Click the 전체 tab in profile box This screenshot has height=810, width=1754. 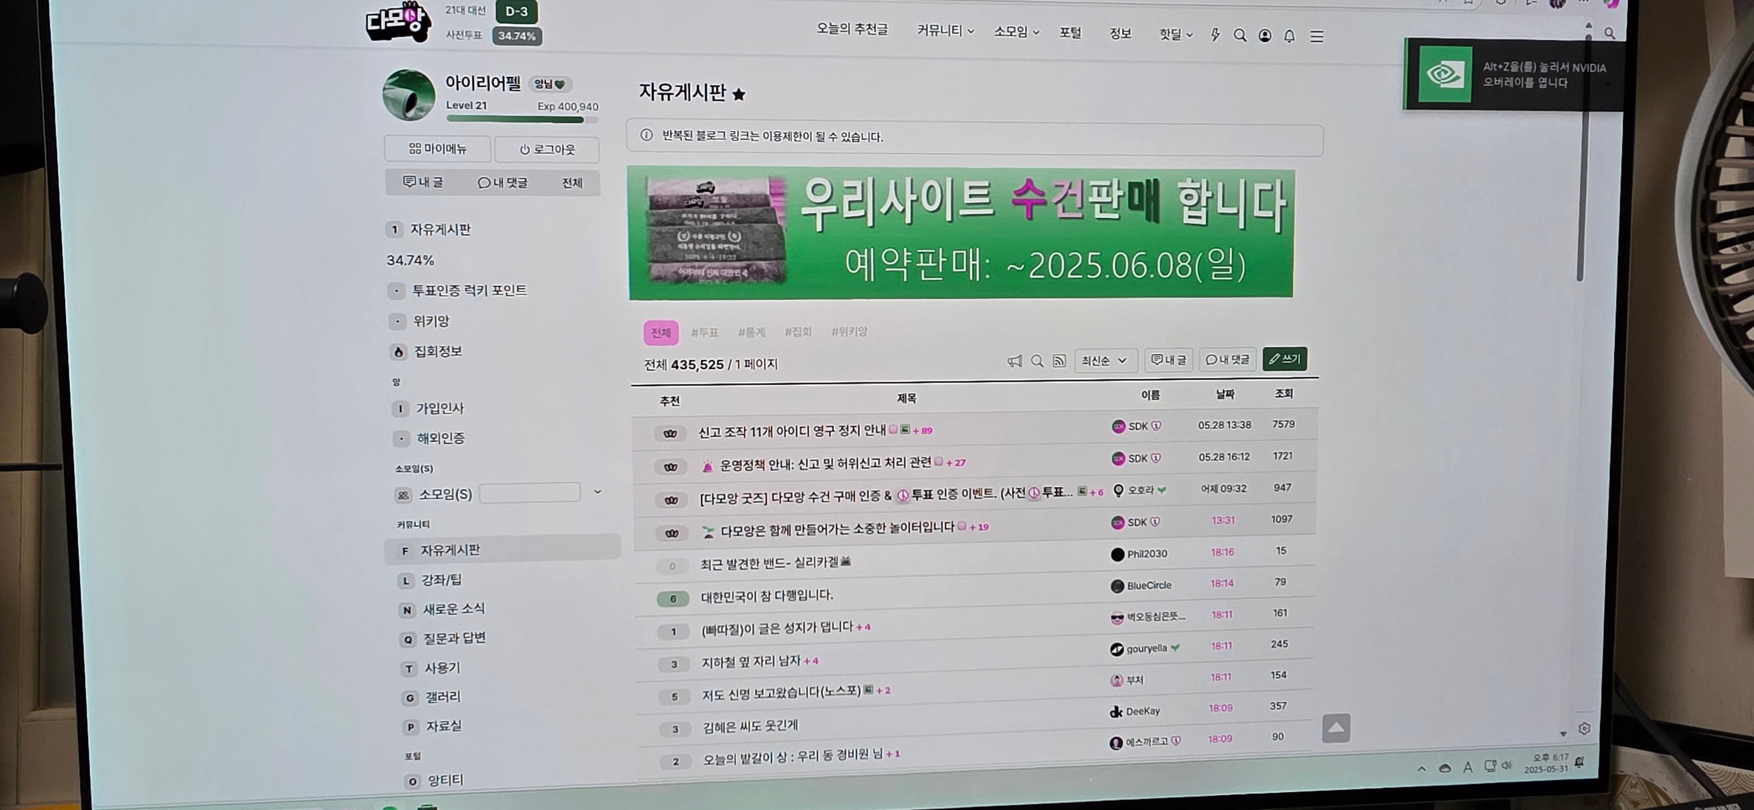pos(572,183)
